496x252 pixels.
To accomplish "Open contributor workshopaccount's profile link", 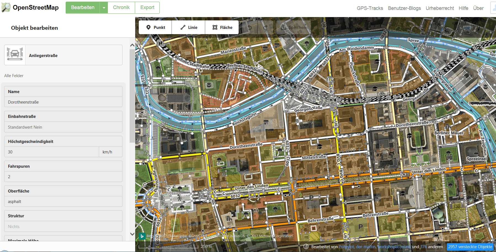I will [x=394, y=247].
